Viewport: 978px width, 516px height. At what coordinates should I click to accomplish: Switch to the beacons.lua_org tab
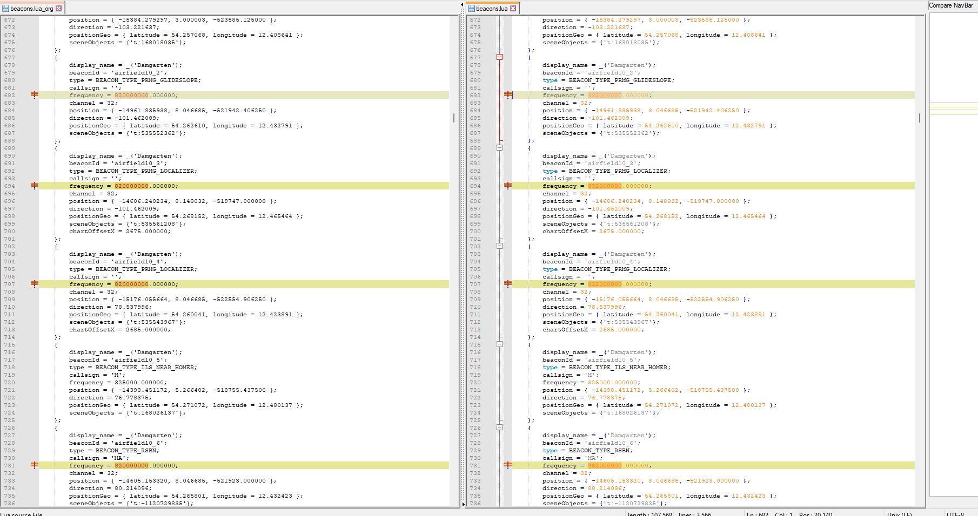pos(32,8)
